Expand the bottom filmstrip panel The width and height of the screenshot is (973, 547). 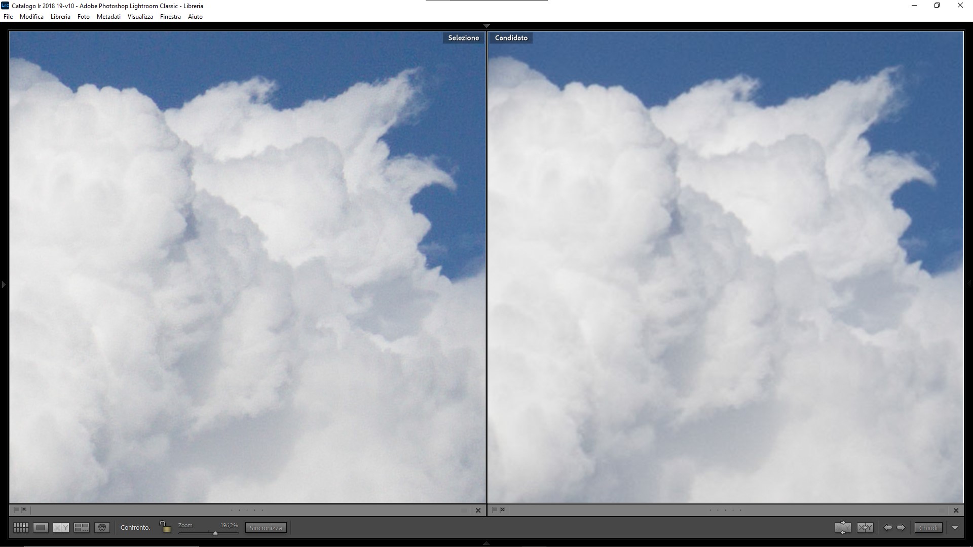pos(486,543)
